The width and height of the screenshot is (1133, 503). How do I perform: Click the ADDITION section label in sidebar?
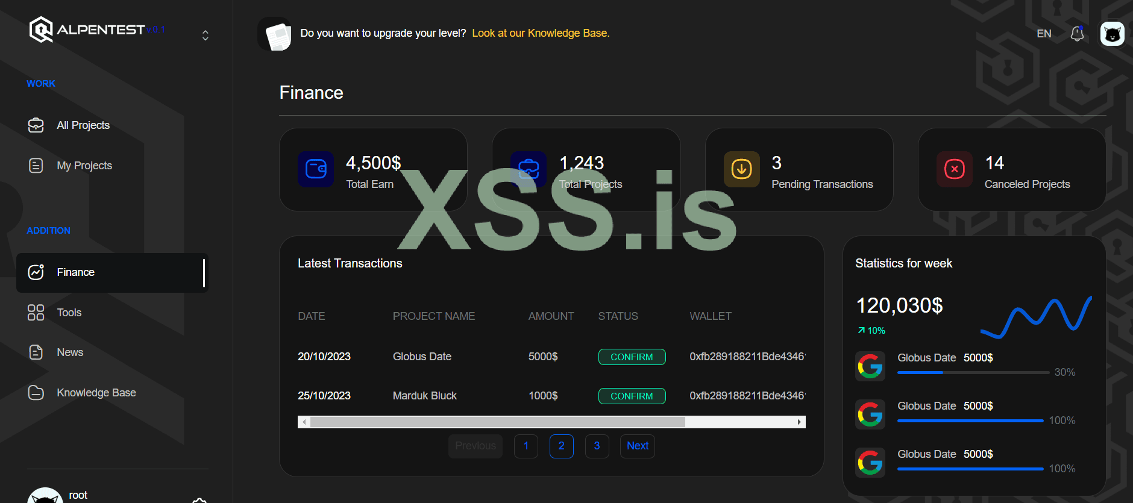coord(48,231)
